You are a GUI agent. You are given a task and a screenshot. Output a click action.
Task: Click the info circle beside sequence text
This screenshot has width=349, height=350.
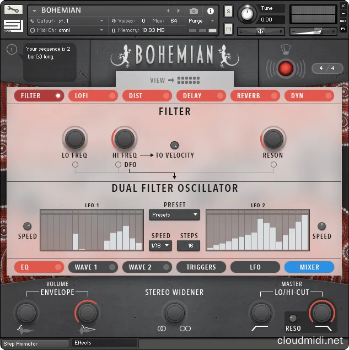click(x=12, y=50)
